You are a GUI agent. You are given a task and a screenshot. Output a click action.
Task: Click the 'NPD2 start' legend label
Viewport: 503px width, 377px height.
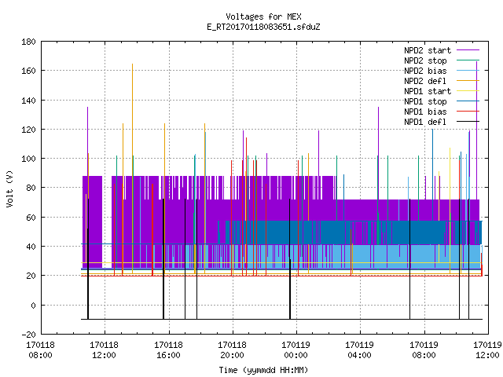point(428,50)
